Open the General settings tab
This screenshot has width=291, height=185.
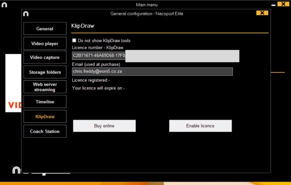45,29
